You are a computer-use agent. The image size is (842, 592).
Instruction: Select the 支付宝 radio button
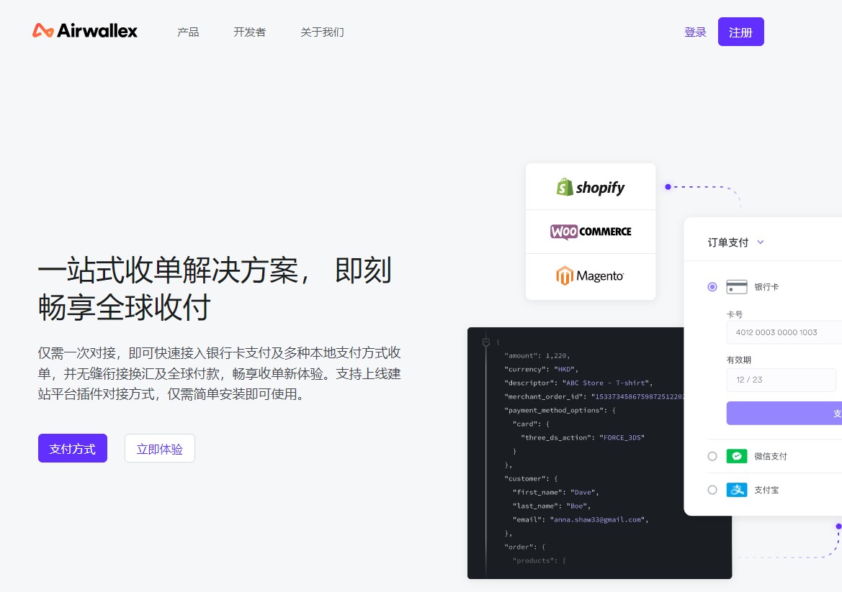tap(712, 490)
